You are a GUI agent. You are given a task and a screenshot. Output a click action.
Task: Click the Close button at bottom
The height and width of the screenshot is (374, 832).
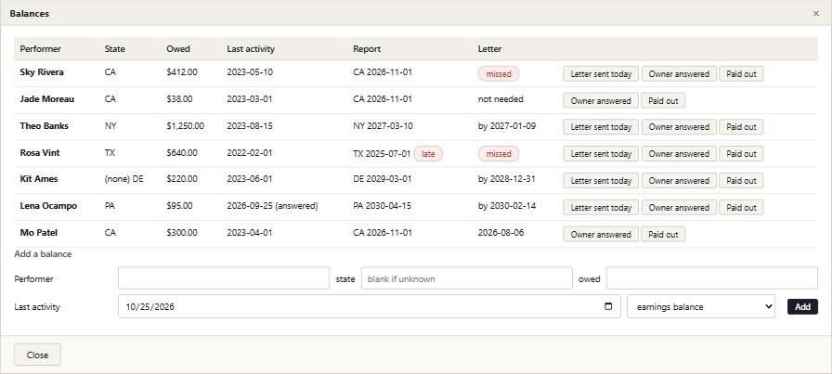(x=37, y=355)
